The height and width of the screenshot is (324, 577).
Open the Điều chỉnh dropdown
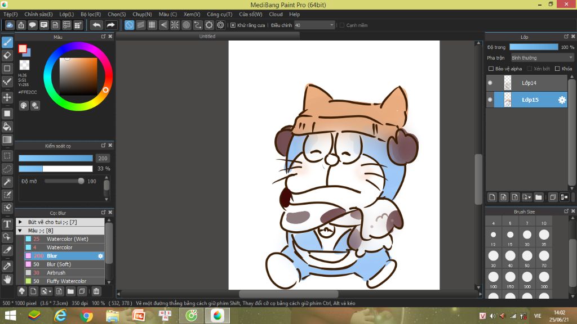pyautogui.click(x=314, y=25)
